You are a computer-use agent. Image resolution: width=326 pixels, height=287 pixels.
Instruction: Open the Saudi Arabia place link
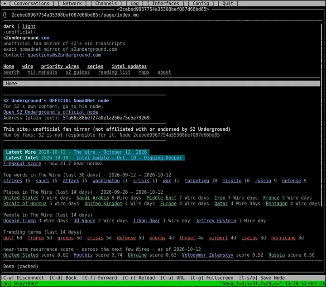[92, 198]
